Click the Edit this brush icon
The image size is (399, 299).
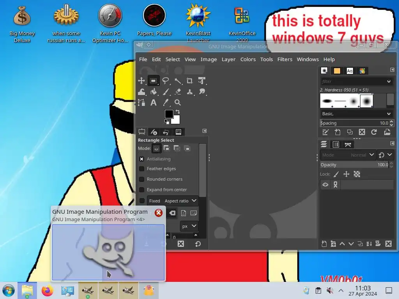click(325, 132)
